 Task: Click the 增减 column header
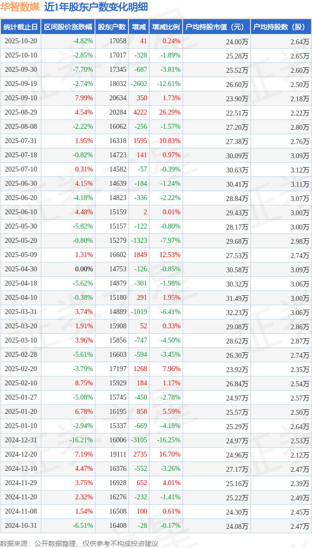point(139,27)
